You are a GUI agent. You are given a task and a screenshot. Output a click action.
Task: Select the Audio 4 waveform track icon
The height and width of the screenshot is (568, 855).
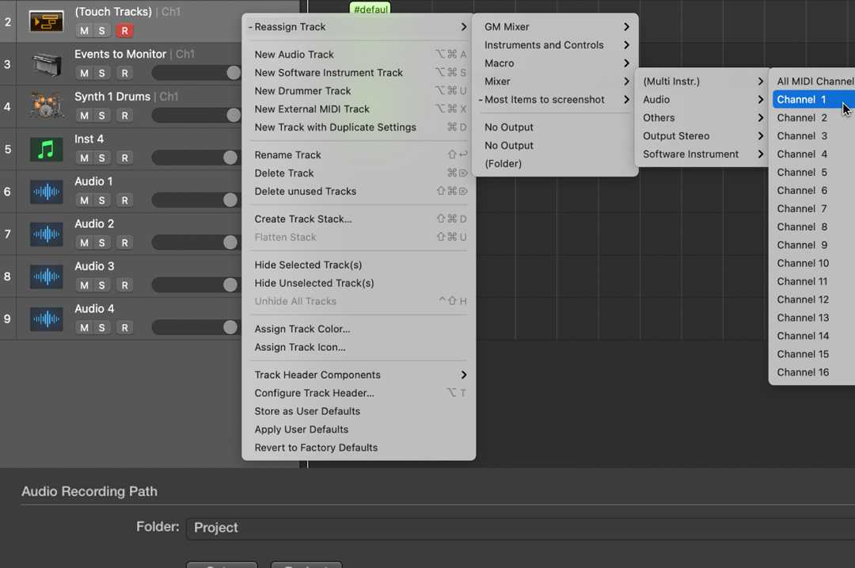coord(46,318)
